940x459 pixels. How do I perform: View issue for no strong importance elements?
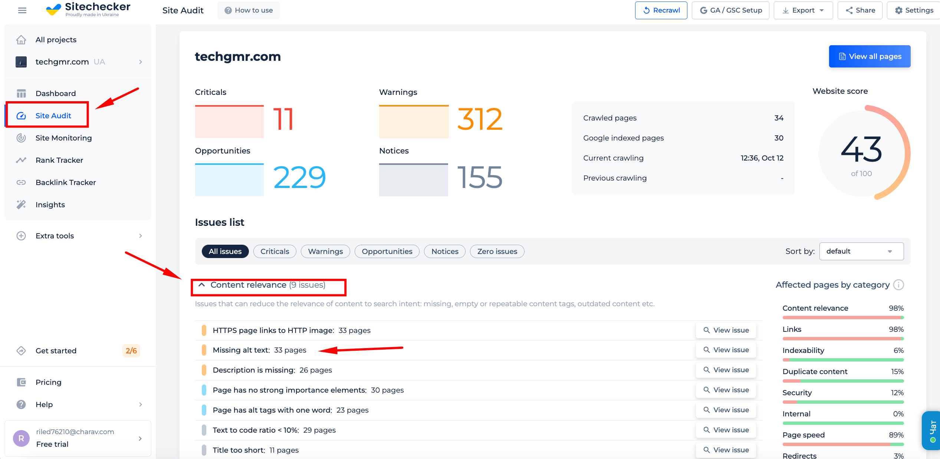[x=726, y=390]
